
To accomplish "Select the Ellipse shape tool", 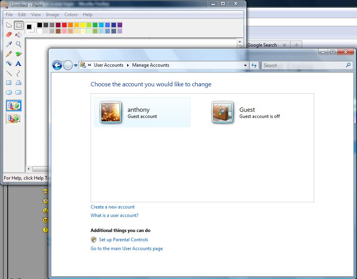I will 9,92.
